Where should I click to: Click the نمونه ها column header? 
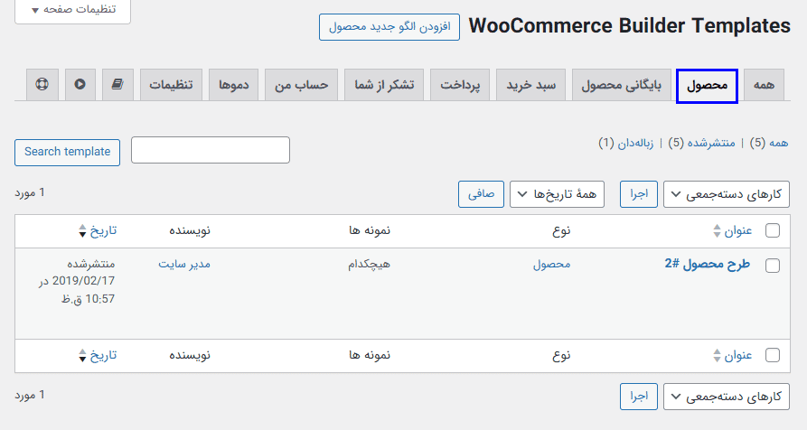[x=370, y=230]
